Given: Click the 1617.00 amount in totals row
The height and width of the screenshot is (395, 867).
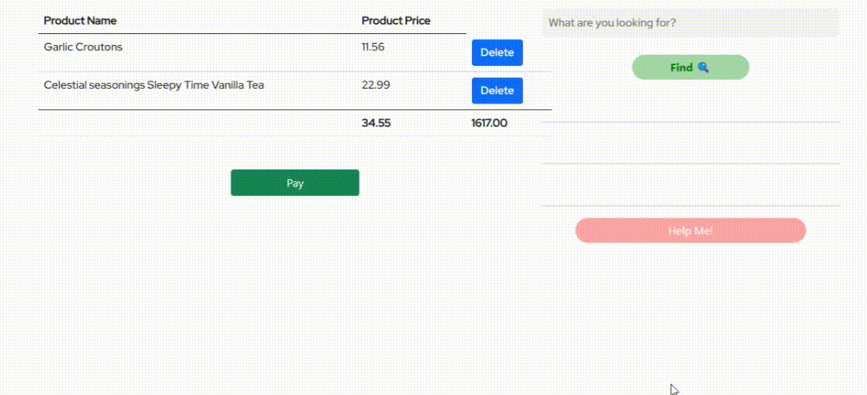Looking at the screenshot, I should [x=489, y=123].
